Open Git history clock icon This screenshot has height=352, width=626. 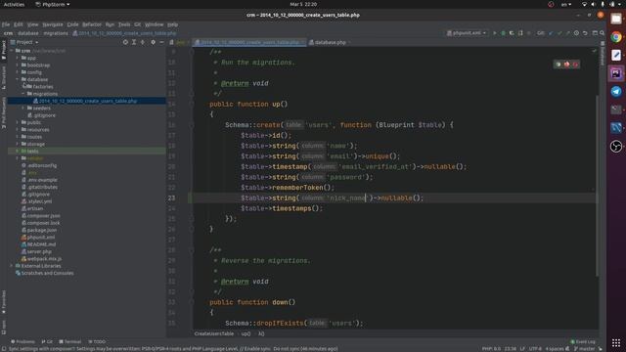pyautogui.click(x=576, y=33)
